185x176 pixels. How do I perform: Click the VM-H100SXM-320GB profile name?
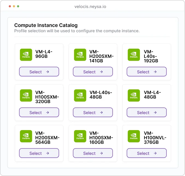pyautogui.click(x=47, y=97)
